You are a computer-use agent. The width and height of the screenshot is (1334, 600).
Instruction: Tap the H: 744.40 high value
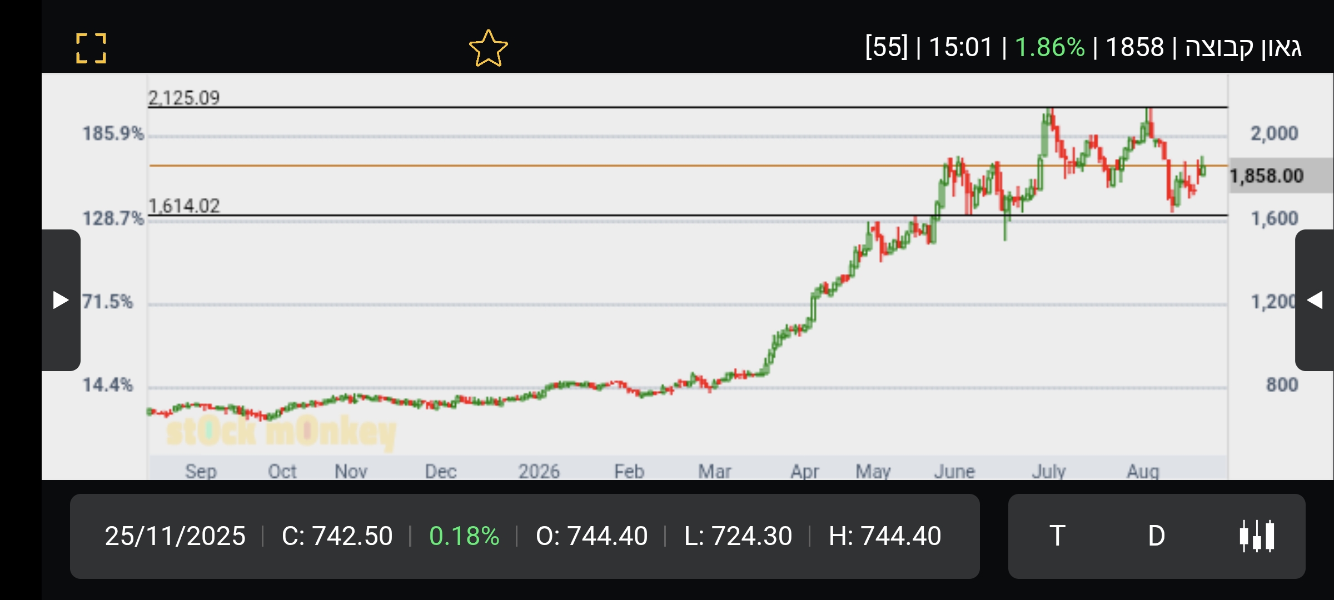tap(885, 536)
